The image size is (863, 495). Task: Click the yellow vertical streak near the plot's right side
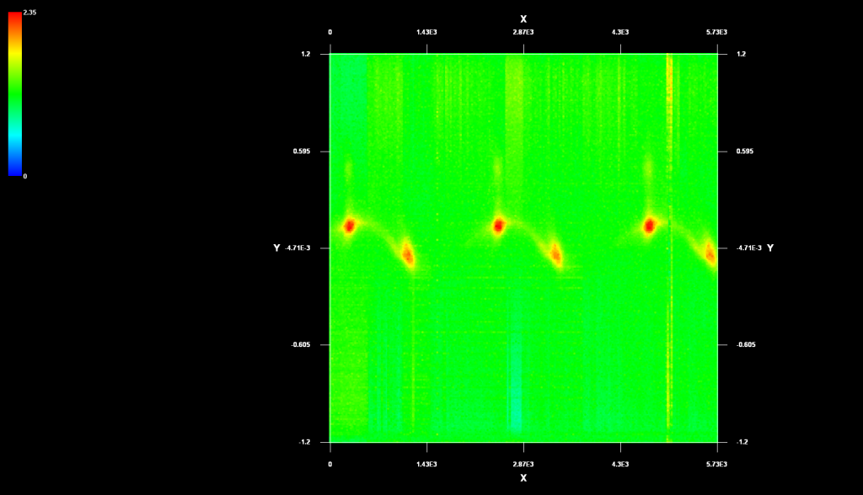(x=669, y=247)
